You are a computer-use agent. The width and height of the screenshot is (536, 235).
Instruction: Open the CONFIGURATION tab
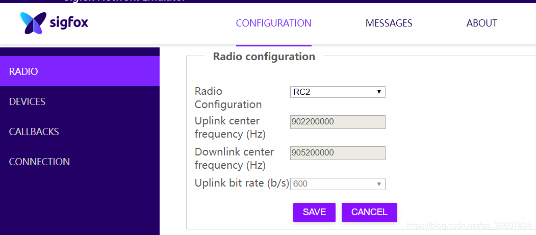(273, 23)
